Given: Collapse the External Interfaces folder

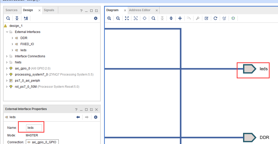Looking at the screenshot, I should click(x=7, y=32).
